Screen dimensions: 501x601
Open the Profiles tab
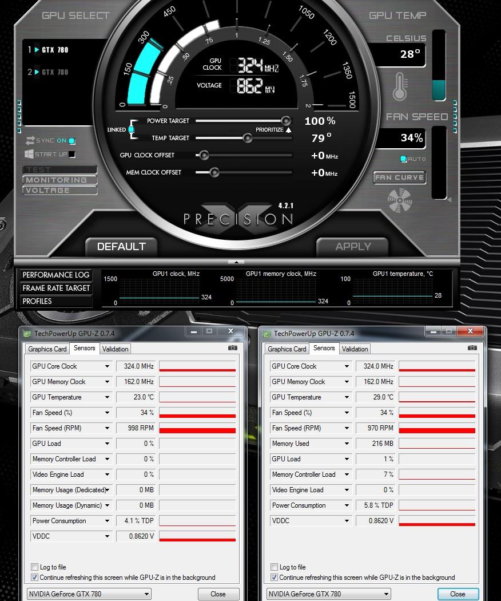(x=56, y=301)
